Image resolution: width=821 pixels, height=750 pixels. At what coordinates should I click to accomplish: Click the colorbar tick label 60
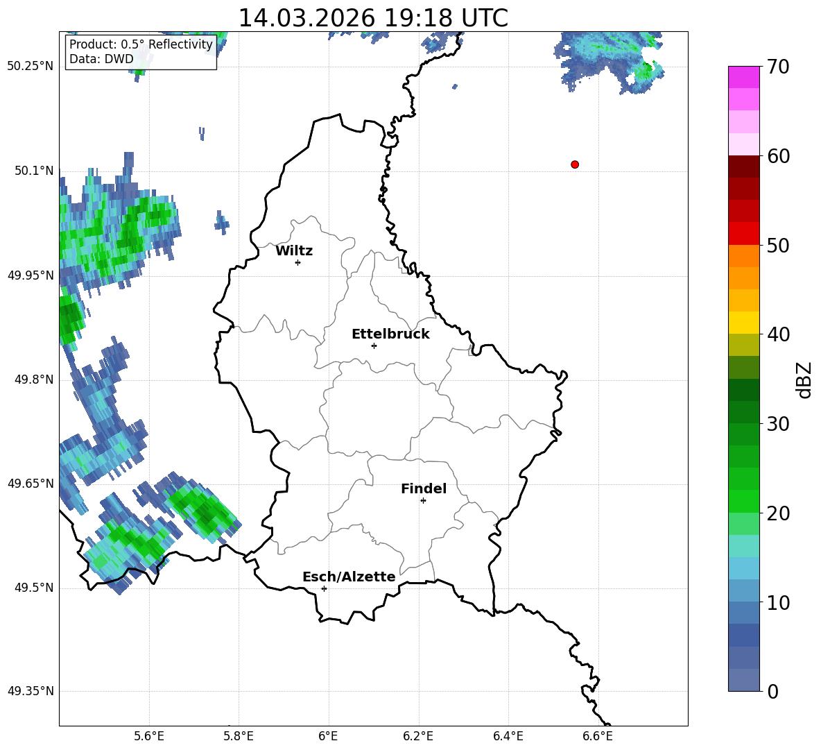778,156
